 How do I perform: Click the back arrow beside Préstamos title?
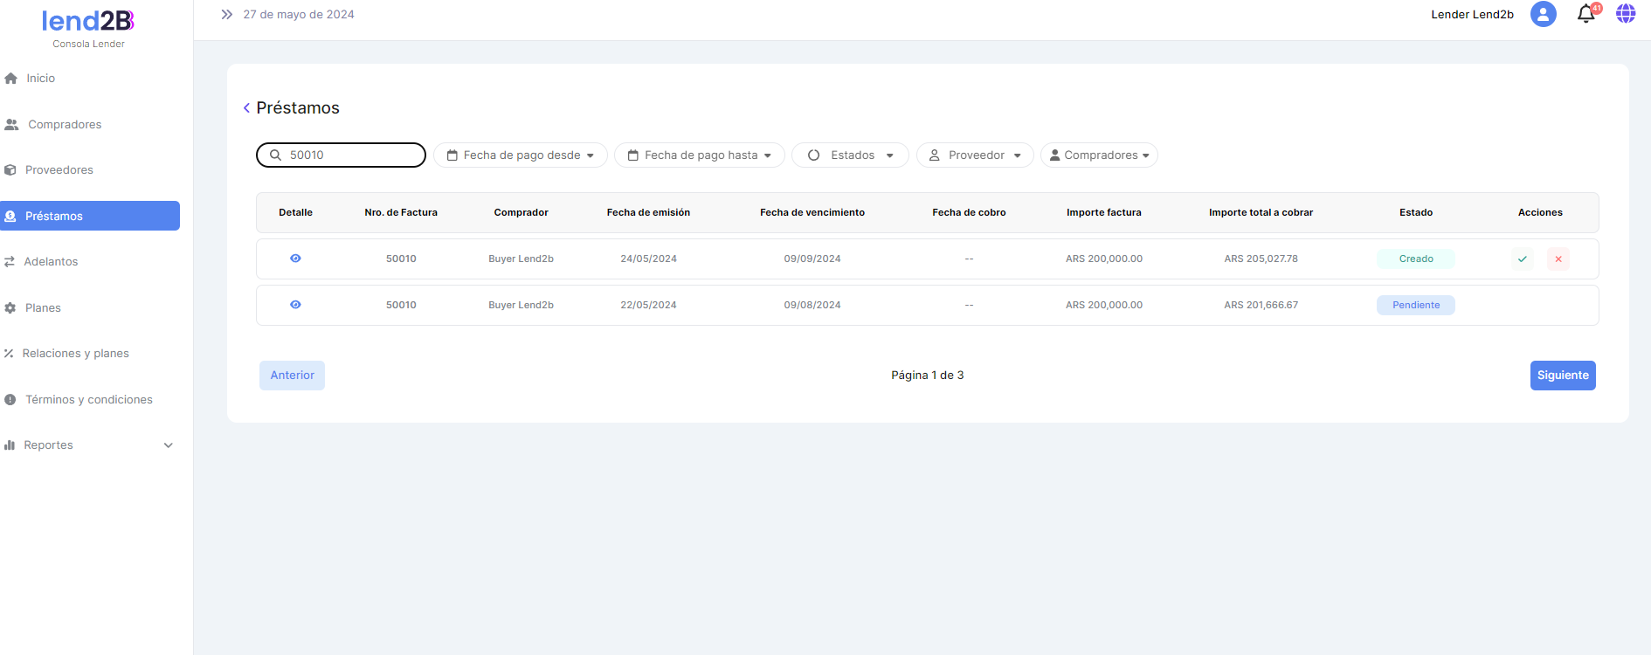(x=246, y=108)
